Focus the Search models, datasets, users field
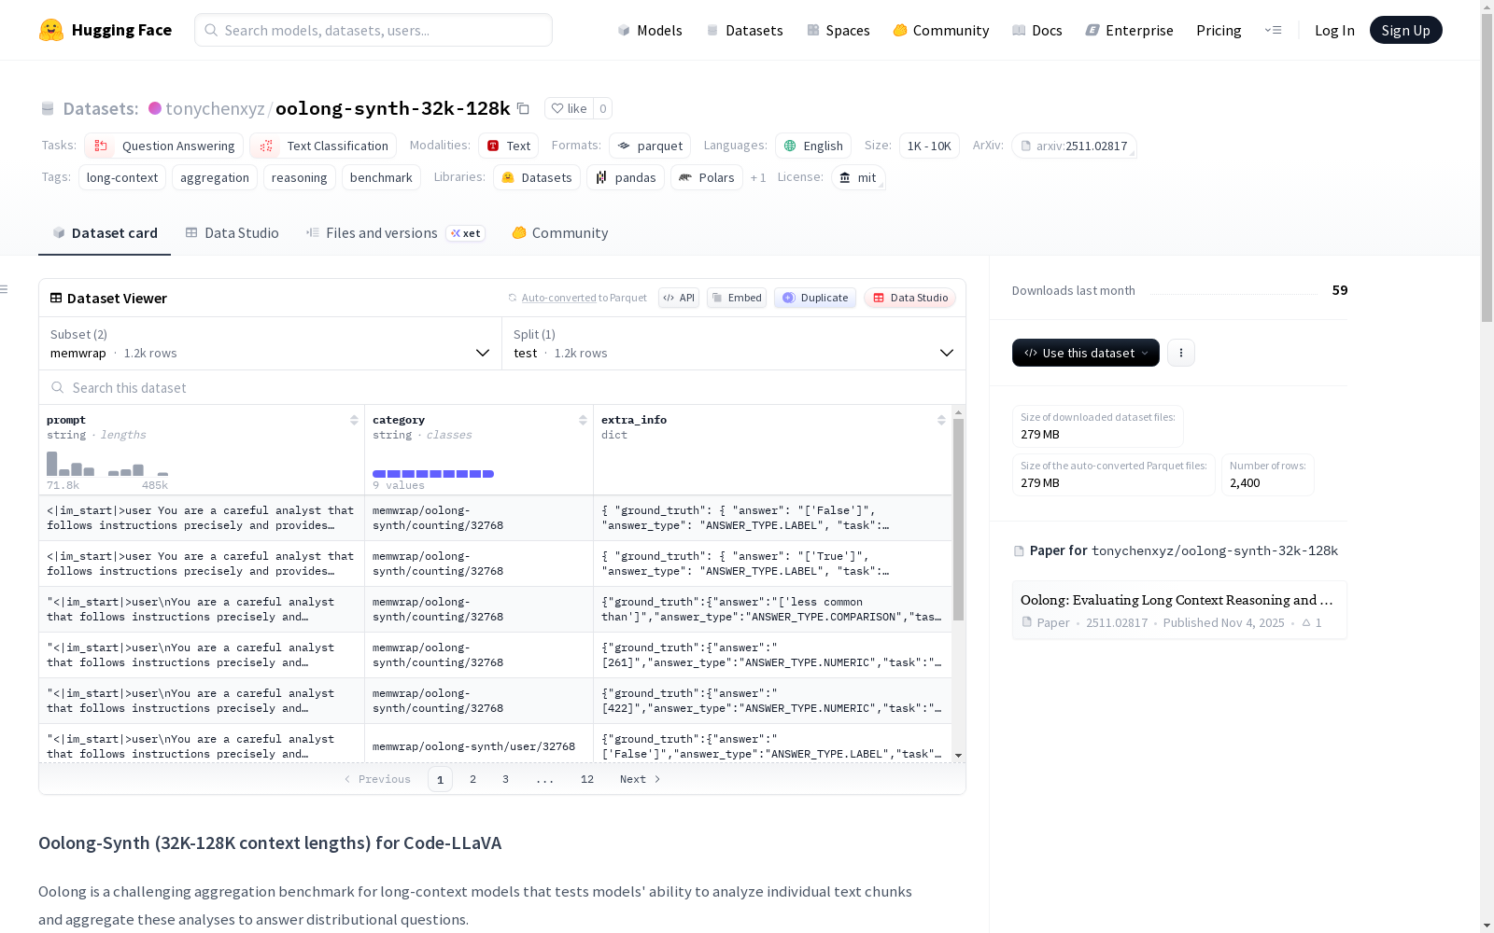 point(373,30)
